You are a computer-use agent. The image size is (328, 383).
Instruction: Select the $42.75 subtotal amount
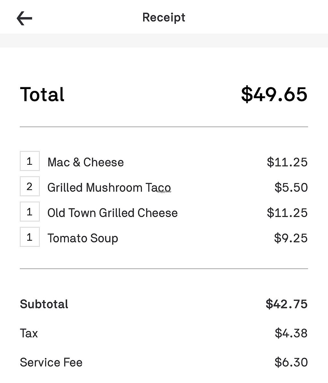point(286,304)
